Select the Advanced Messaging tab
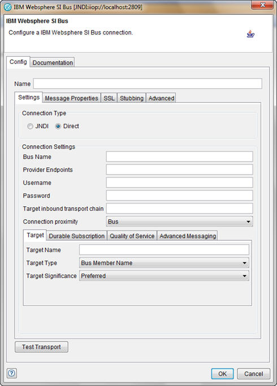This screenshot has width=277, height=386. tap(188, 236)
